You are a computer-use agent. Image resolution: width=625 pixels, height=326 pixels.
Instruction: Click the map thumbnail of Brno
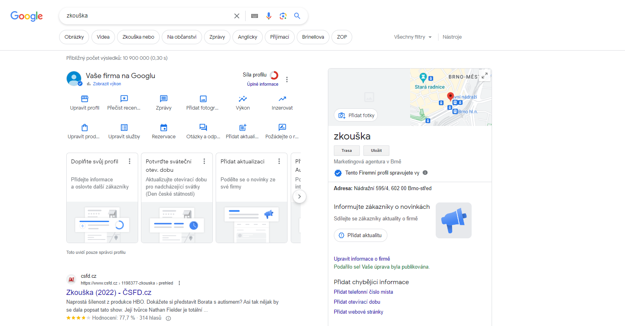450,97
